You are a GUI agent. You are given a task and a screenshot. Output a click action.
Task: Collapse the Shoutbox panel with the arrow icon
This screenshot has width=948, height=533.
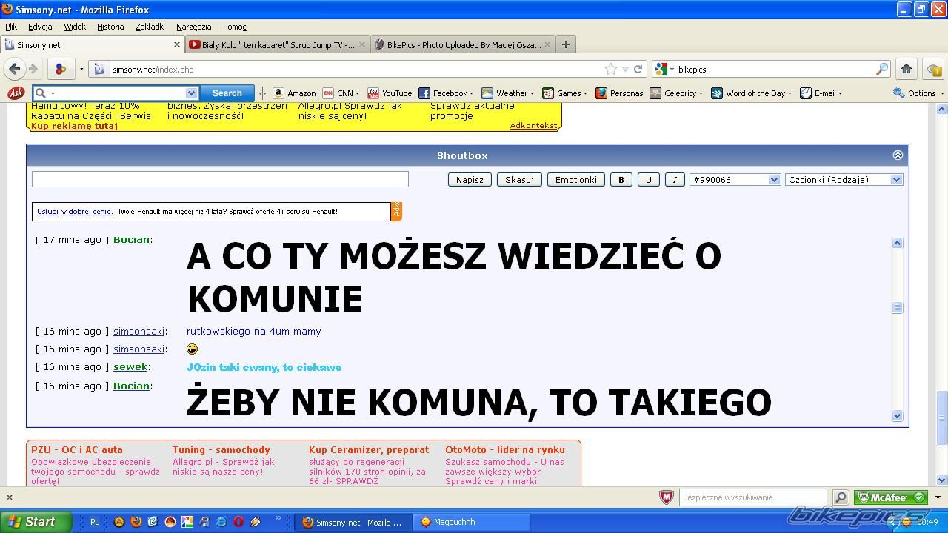pos(898,155)
